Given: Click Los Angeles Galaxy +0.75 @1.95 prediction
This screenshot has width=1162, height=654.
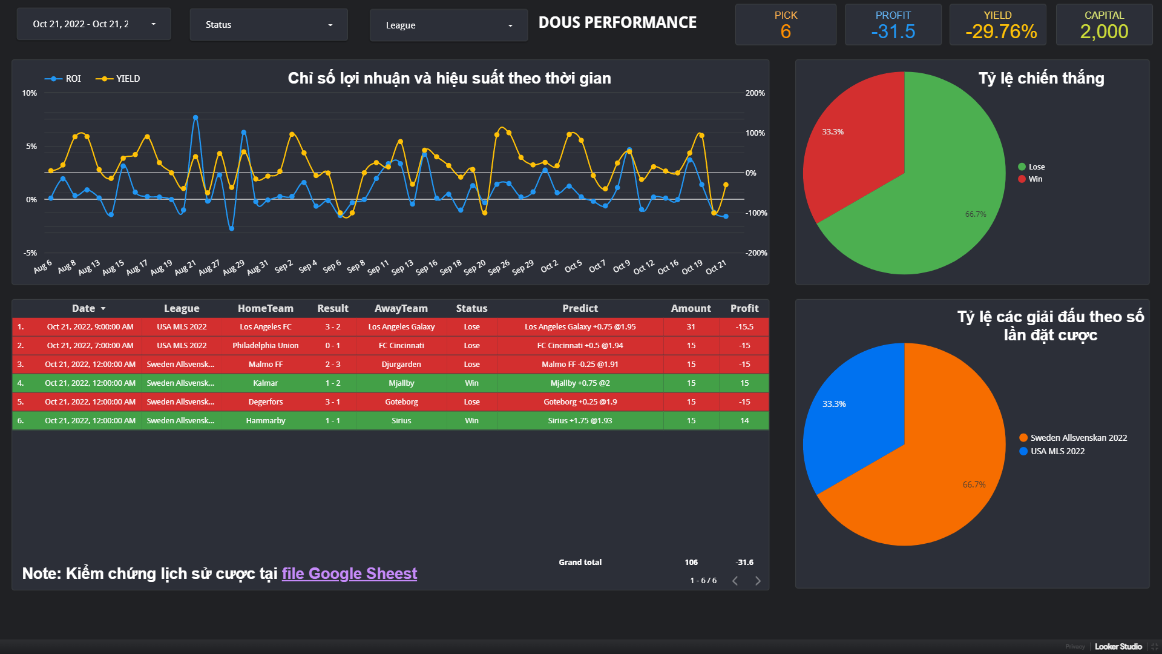Looking at the screenshot, I should (580, 327).
